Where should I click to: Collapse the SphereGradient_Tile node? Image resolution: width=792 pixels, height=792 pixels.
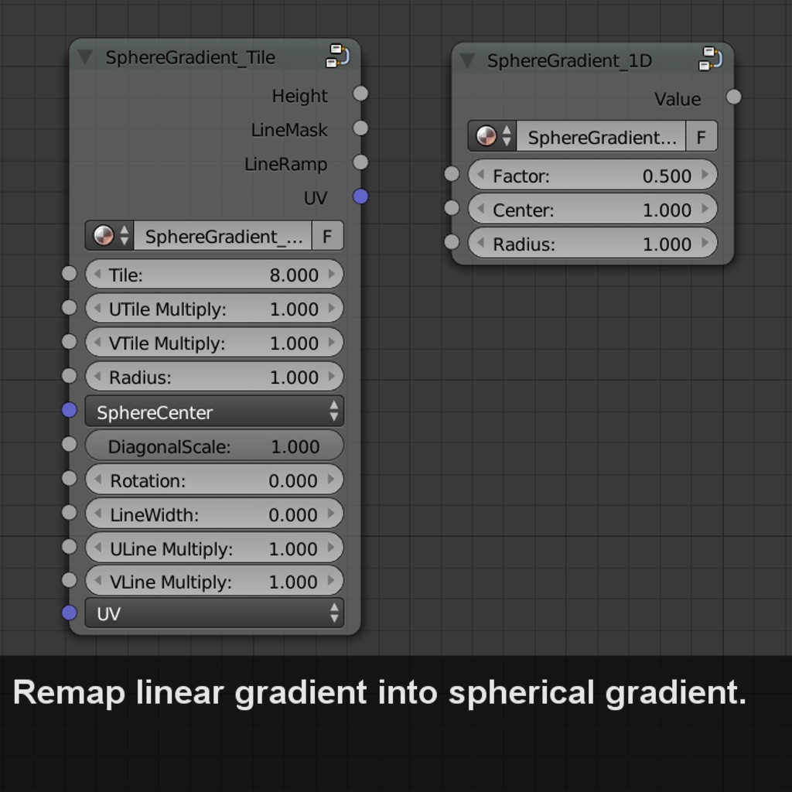click(x=86, y=57)
